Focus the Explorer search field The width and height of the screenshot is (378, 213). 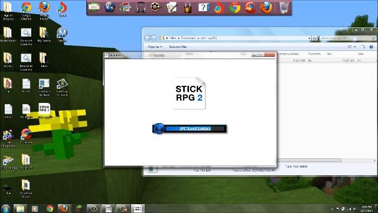pyautogui.click(x=348, y=38)
